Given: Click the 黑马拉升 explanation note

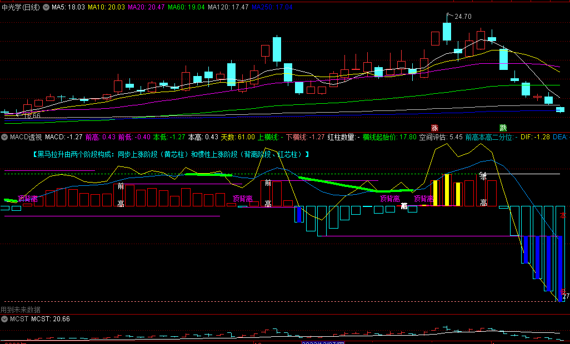Looking at the screenshot, I should pos(171,155).
